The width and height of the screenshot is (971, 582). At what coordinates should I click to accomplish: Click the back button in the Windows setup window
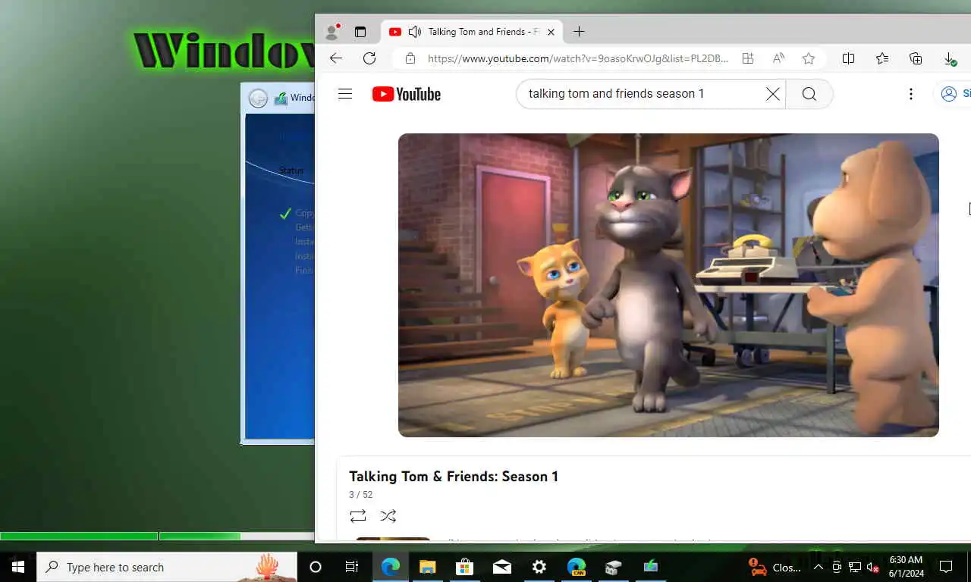(258, 98)
